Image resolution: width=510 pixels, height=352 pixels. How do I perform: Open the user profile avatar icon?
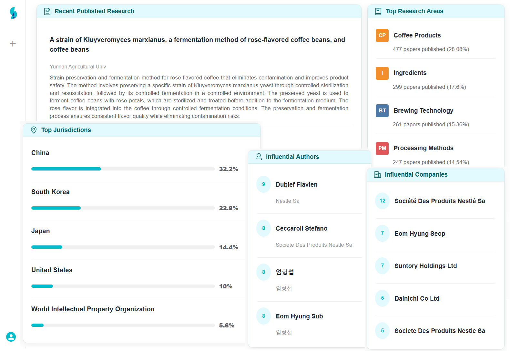(x=11, y=337)
